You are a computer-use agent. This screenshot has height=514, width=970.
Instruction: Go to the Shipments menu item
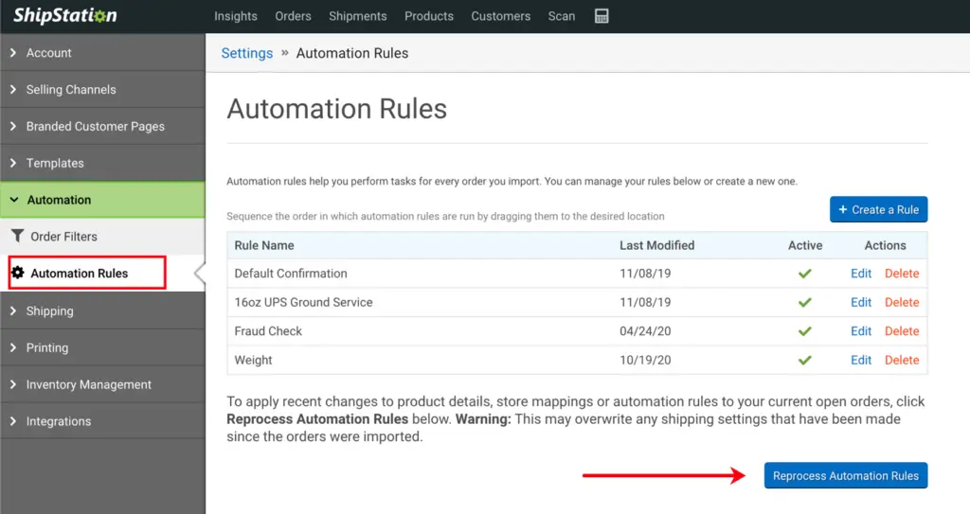click(357, 16)
